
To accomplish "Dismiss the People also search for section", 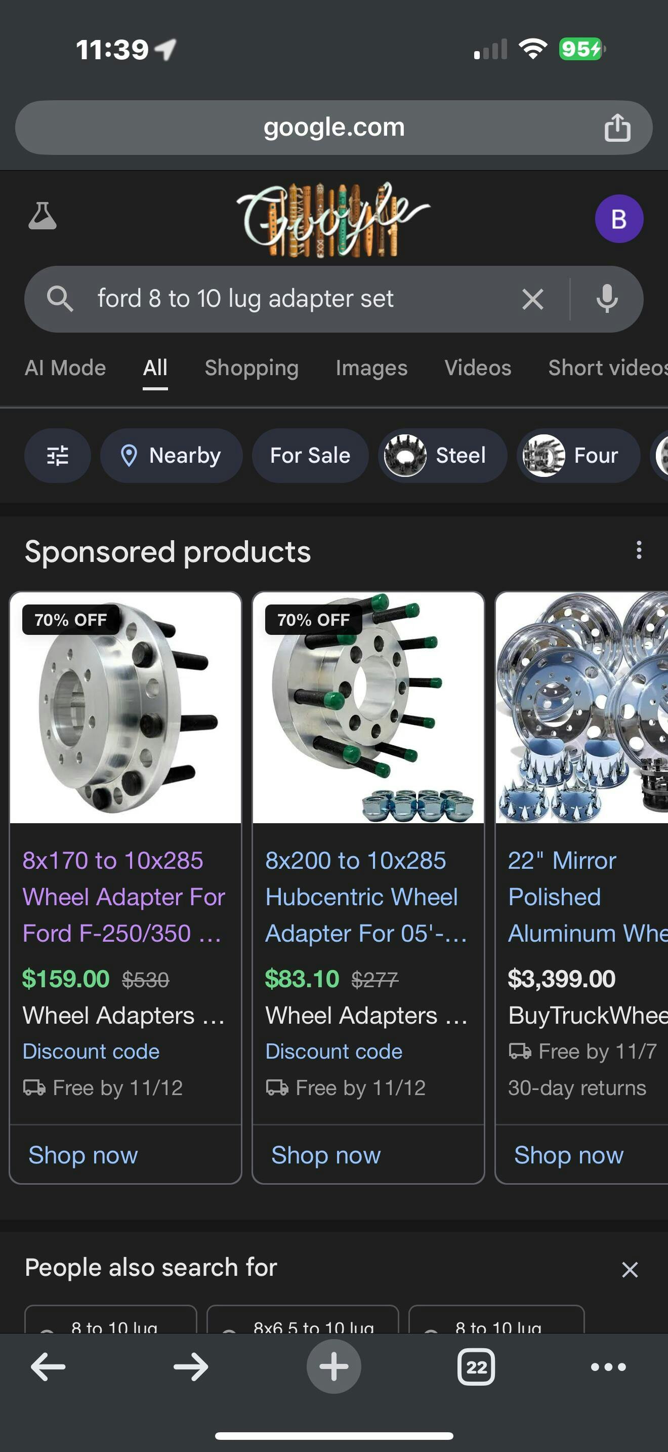I will (x=629, y=1269).
